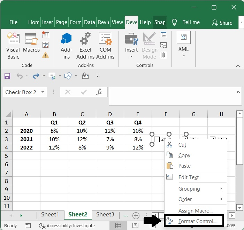Viewport: 244px width, 230px height.
Task: Save the workbook from Quick Access Toolbar
Action: point(7,76)
